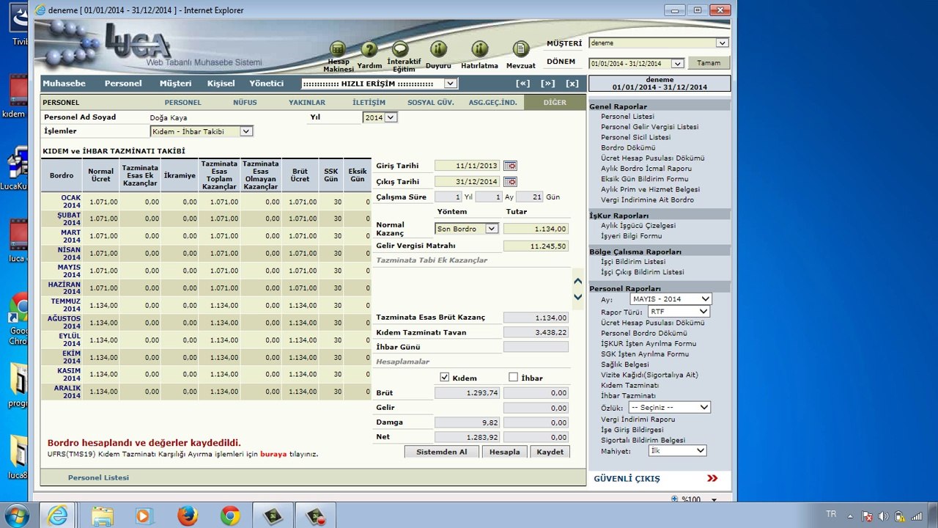Open the Hesap Makinesi calculator icon
Viewport: 938px width, 528px height.
coord(337,49)
